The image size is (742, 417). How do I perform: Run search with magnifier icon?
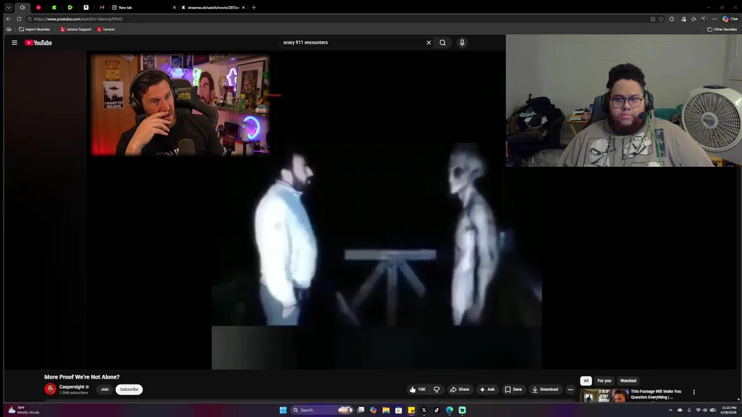click(442, 42)
